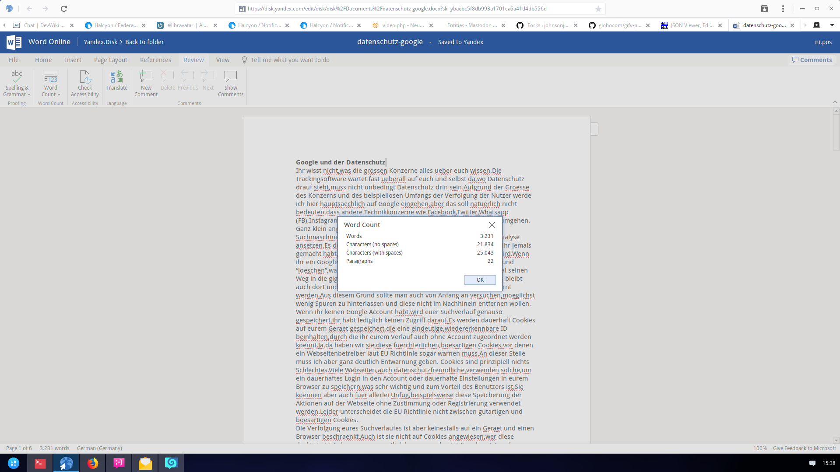This screenshot has height=472, width=840.
Task: Open the File menu
Action: 14,60
